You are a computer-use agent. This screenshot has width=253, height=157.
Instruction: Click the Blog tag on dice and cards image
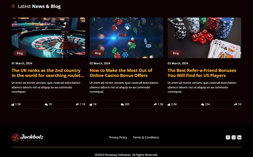(x=176, y=53)
